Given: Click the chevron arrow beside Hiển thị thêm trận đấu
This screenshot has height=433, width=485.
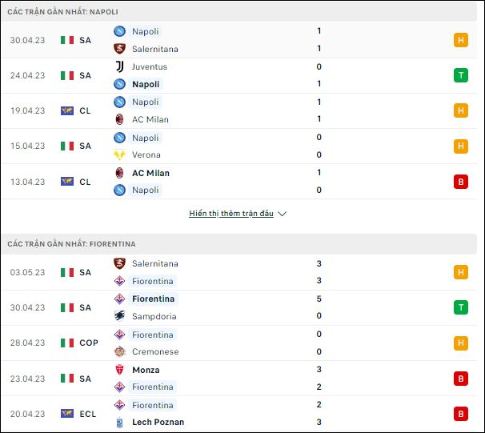Looking at the screenshot, I should [282, 214].
